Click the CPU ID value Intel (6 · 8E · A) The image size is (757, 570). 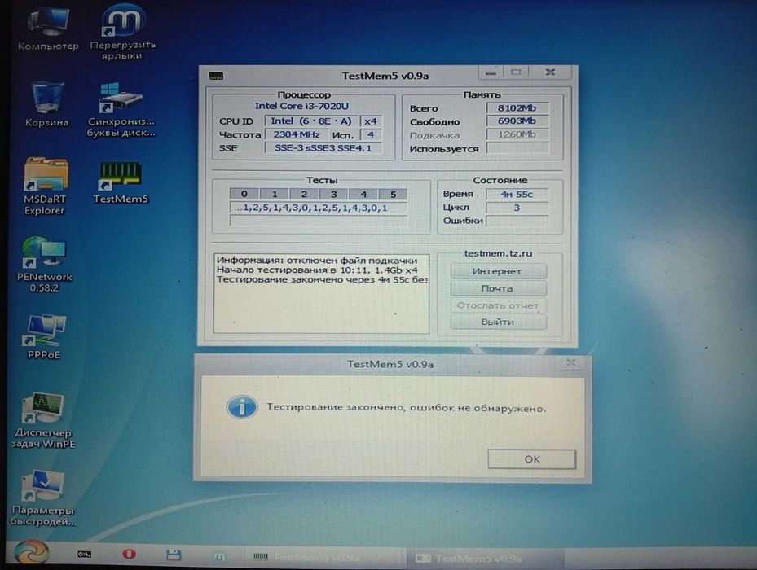click(x=311, y=121)
